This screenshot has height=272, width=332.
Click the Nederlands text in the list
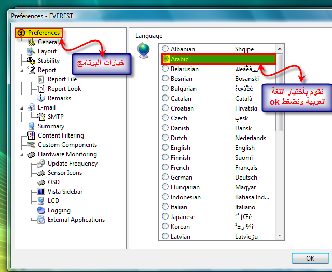pyautogui.click(x=251, y=138)
